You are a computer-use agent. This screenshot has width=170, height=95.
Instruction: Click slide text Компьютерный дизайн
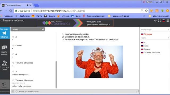pos(77,34)
